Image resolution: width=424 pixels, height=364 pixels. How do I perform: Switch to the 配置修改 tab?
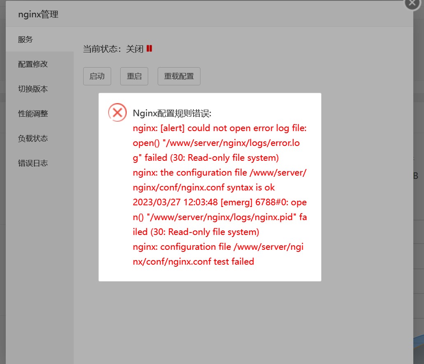click(40, 64)
